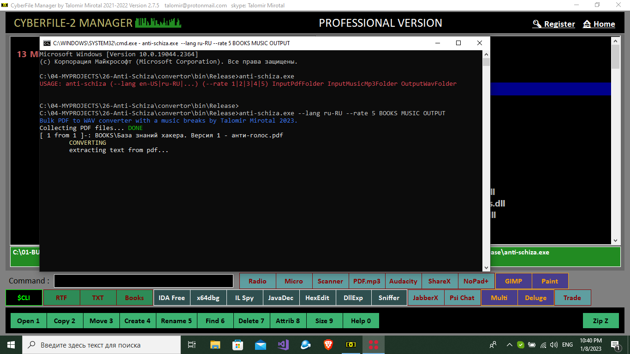Screen dimensions: 630x354
Task: Click the cmd.exe window title bar icon
Action: 47,43
